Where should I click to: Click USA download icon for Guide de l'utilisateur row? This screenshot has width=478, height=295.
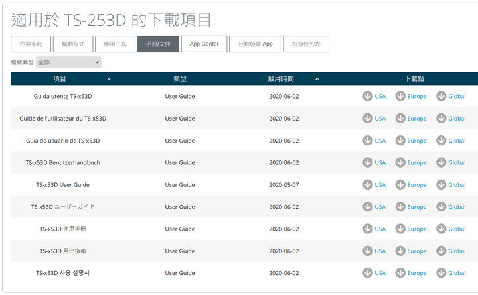[x=368, y=119]
